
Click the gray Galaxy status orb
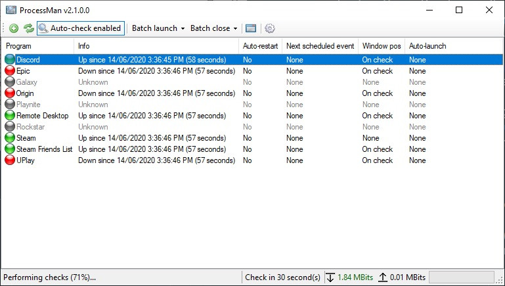click(x=10, y=82)
